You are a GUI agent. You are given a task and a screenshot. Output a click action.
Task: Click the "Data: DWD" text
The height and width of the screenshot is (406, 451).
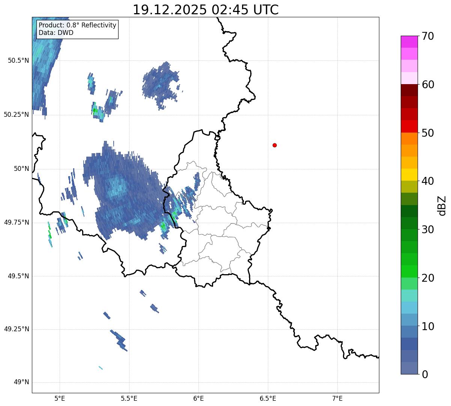(56, 33)
